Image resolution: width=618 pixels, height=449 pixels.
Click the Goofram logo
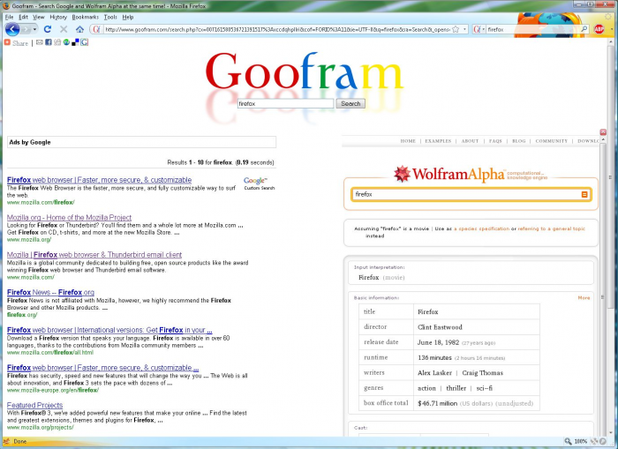point(305,71)
